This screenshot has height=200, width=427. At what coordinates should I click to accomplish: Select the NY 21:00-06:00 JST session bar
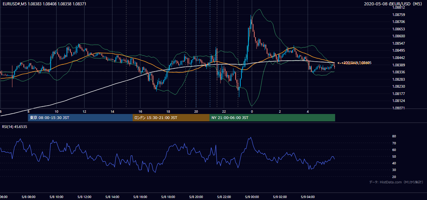[x=272, y=118]
